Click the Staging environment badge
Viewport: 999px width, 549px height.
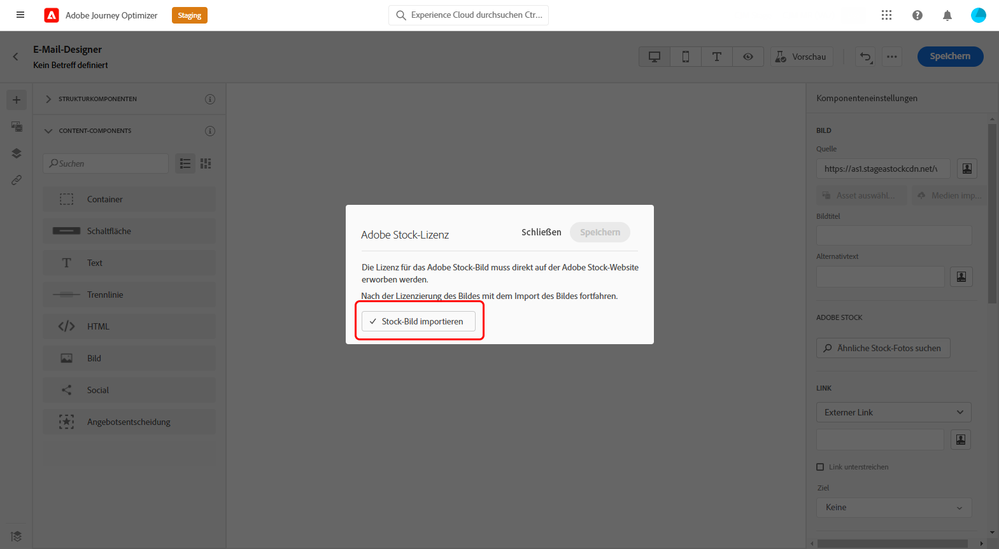(190, 15)
